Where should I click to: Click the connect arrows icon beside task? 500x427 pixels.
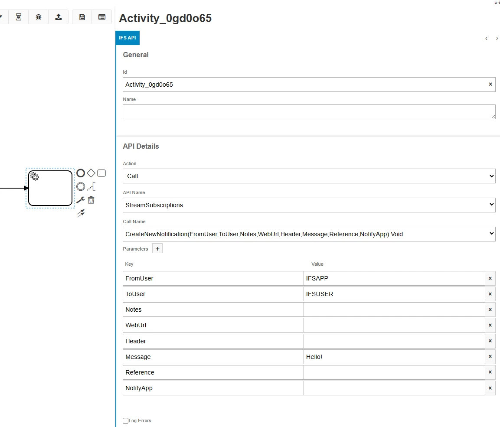point(80,213)
